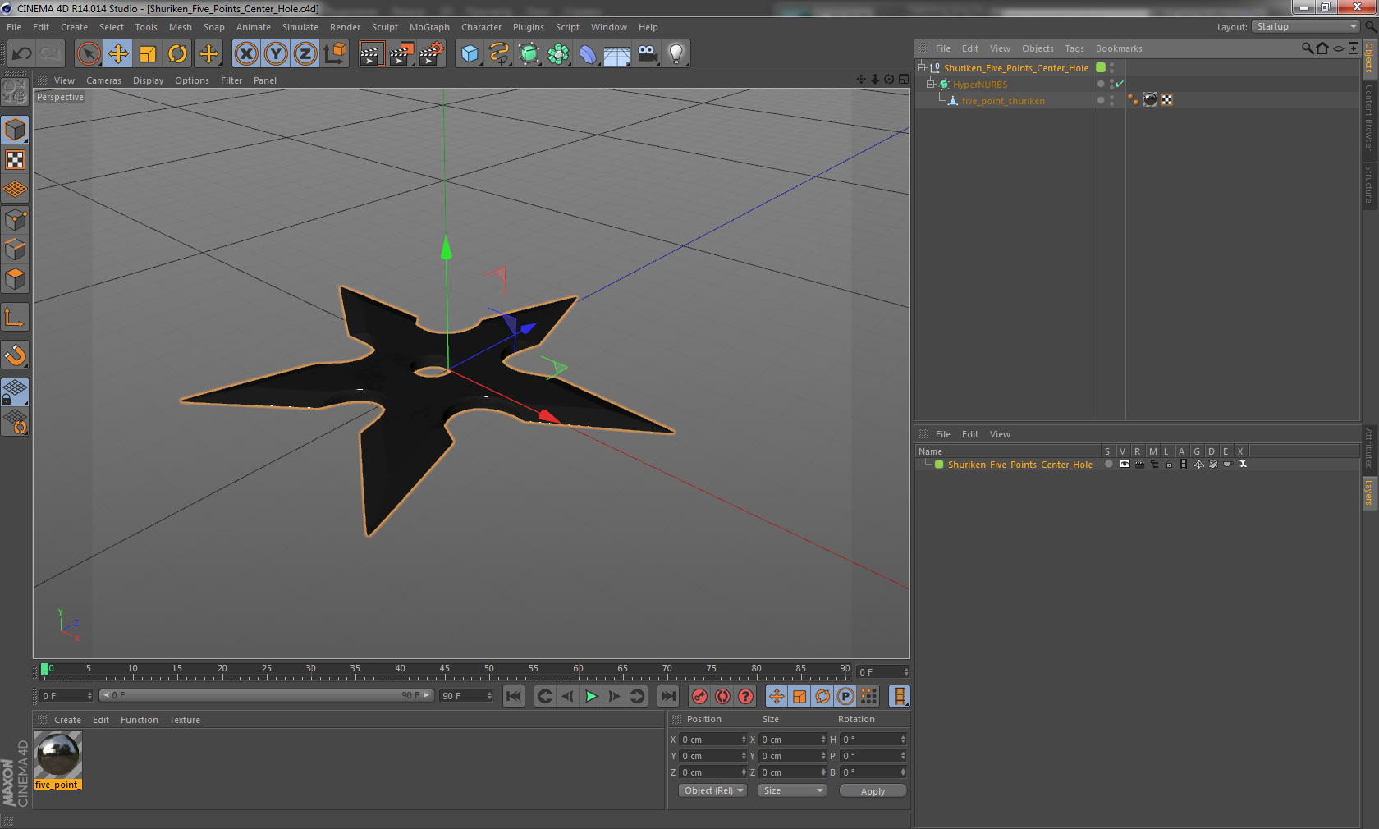Open the Size mode dropdown
The image size is (1379, 829).
pyautogui.click(x=792, y=790)
